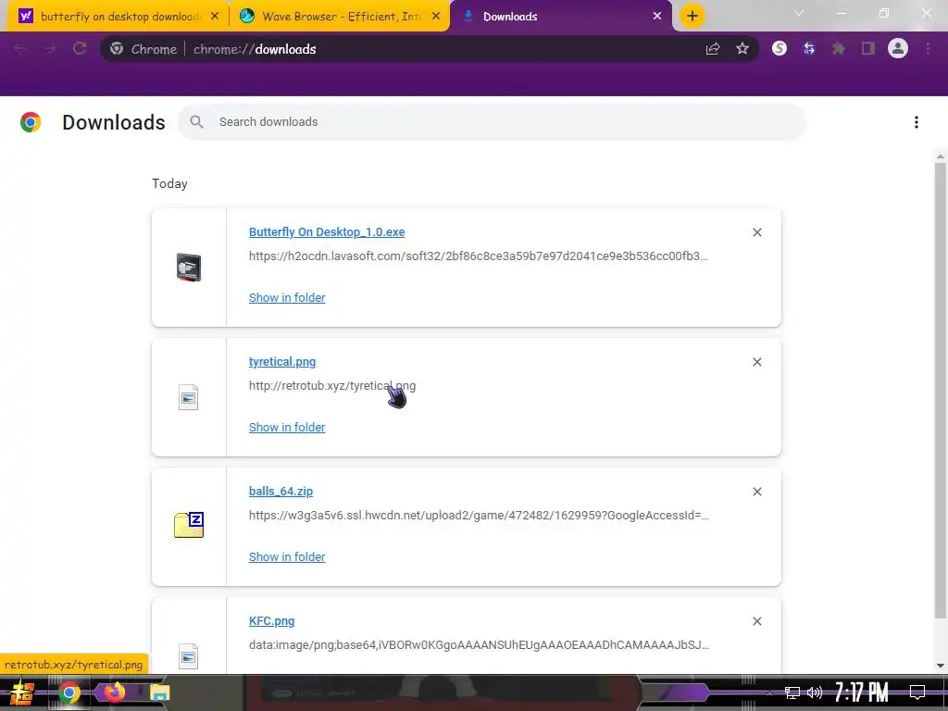Go forward with the forward arrow
The height and width of the screenshot is (711, 948).
[50, 49]
